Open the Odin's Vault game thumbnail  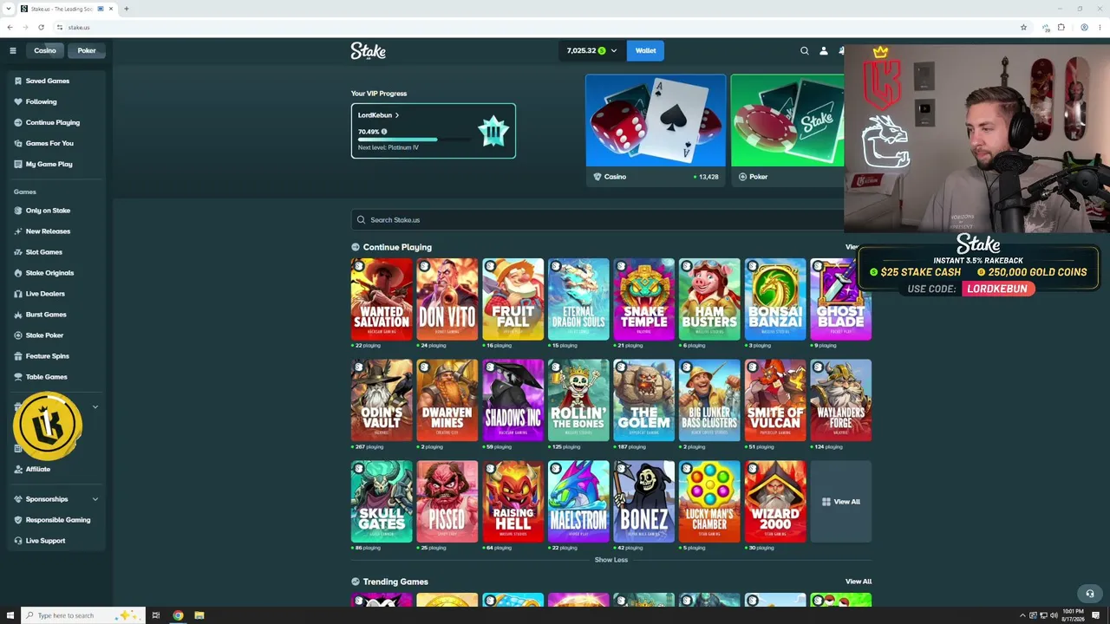coord(382,400)
